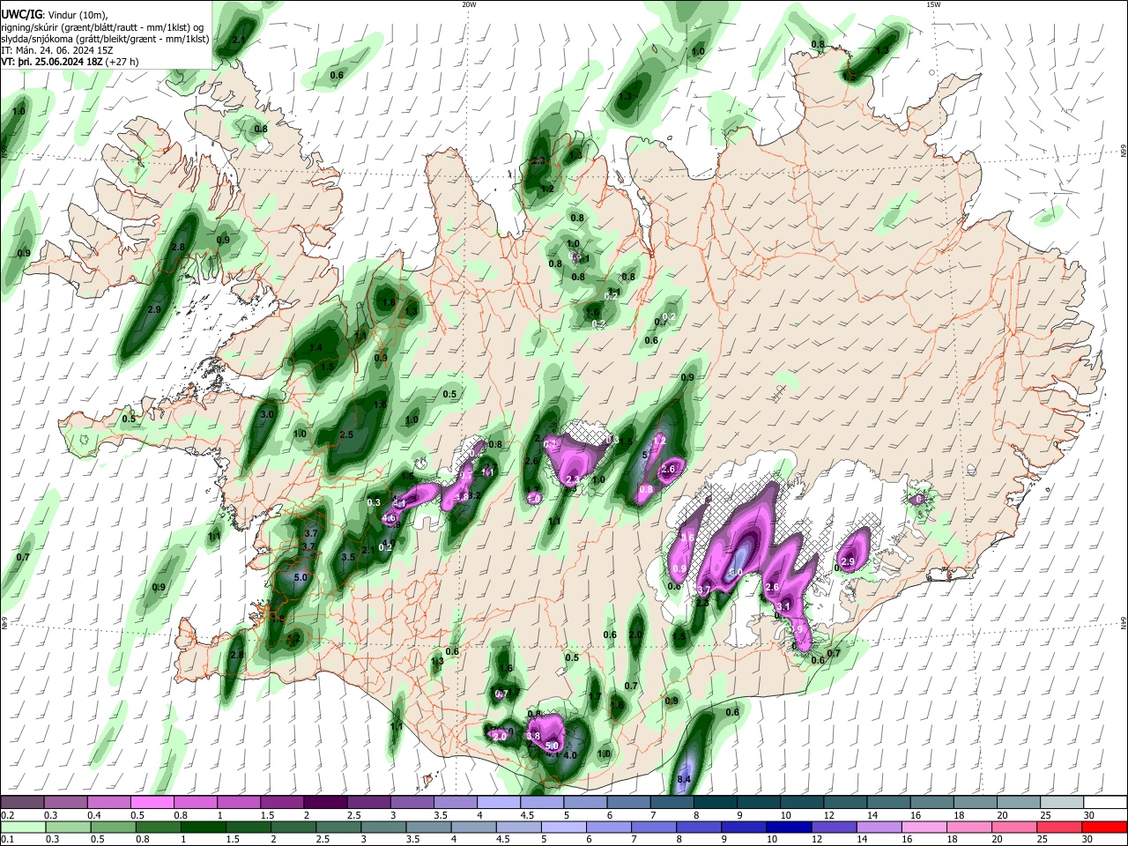Click the "0.1" label starting the lower legend
This screenshot has width=1128, height=846.
click(7, 840)
